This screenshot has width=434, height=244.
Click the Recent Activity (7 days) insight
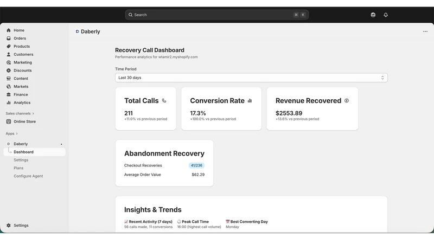(x=148, y=224)
